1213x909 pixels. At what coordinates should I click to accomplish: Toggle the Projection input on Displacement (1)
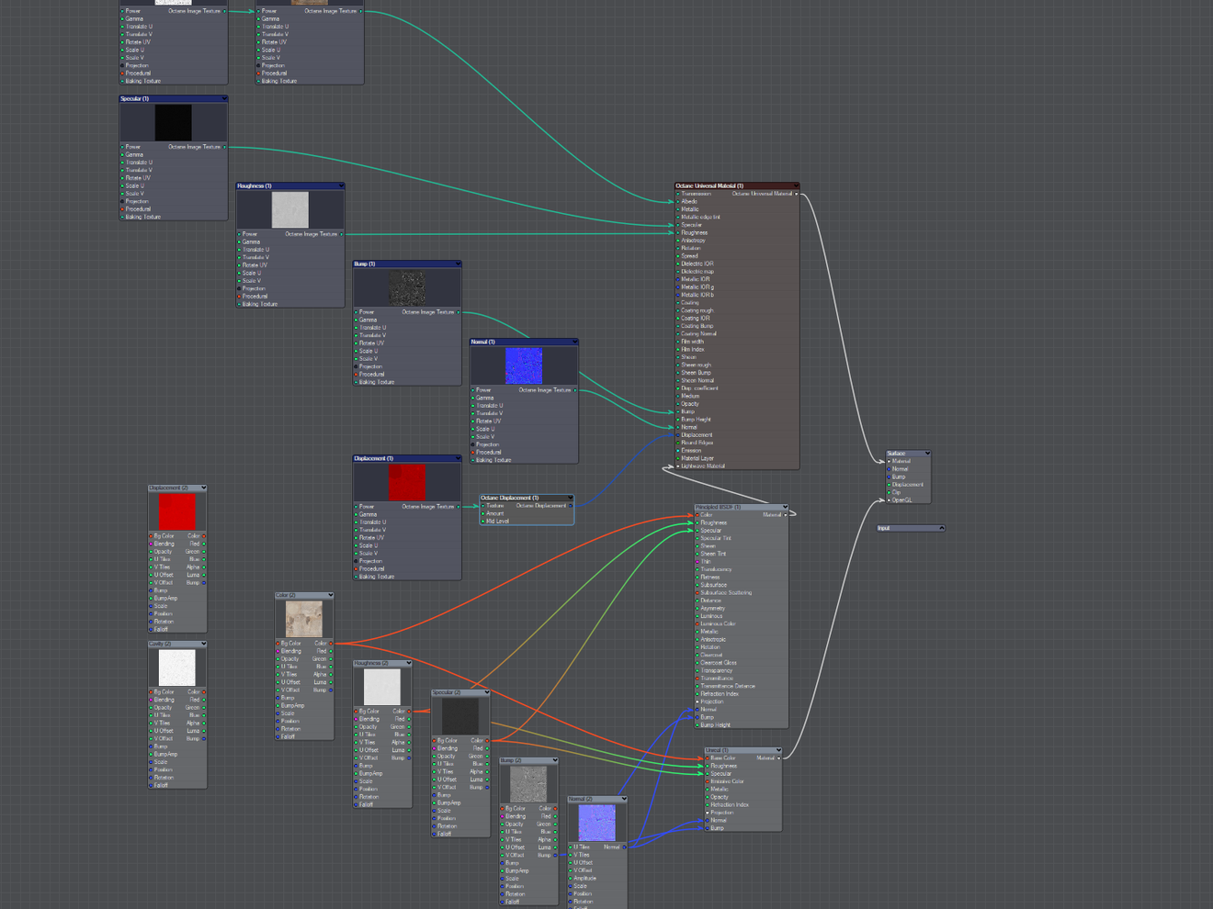point(356,560)
